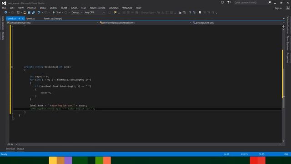Image resolution: width=291 pixels, height=164 pixels.
Task: Open the Output panel tab
Action: (20, 149)
